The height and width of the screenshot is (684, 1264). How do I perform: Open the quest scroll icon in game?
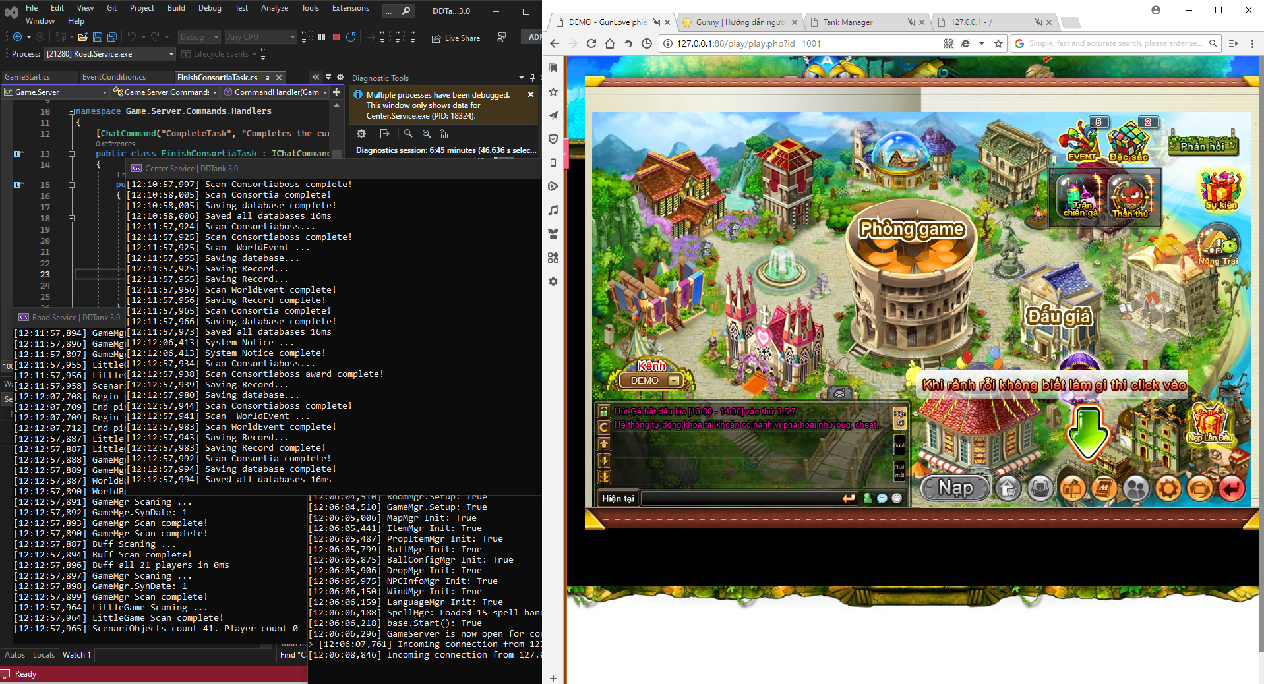pyautogui.click(x=1104, y=488)
